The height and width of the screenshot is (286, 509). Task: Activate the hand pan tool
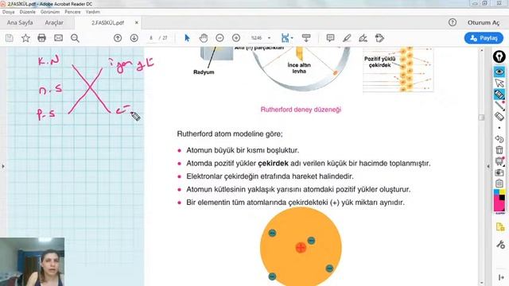coord(204,38)
